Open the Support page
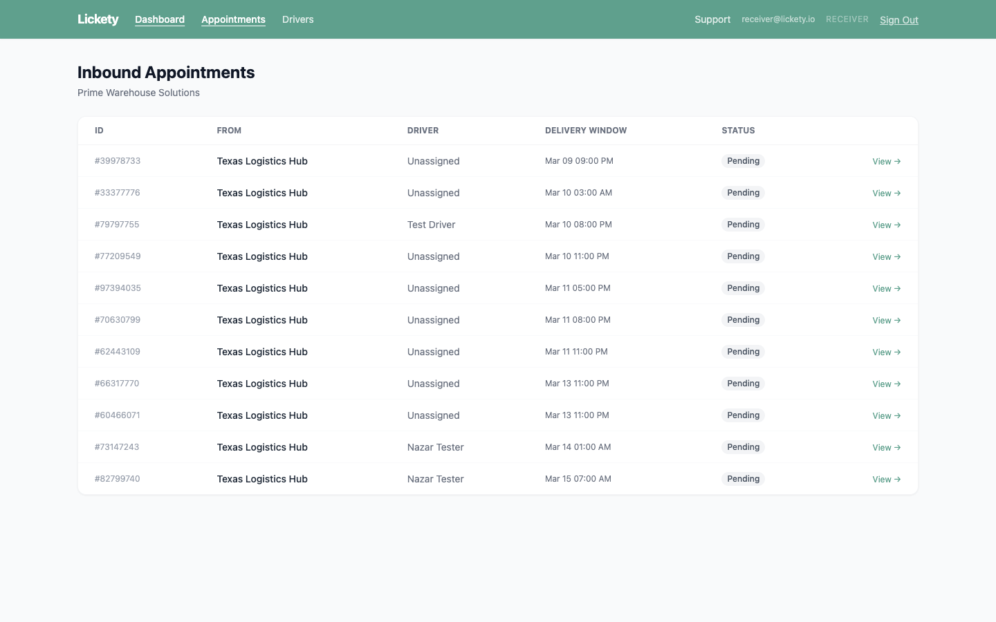The height and width of the screenshot is (622, 996). 712,19
